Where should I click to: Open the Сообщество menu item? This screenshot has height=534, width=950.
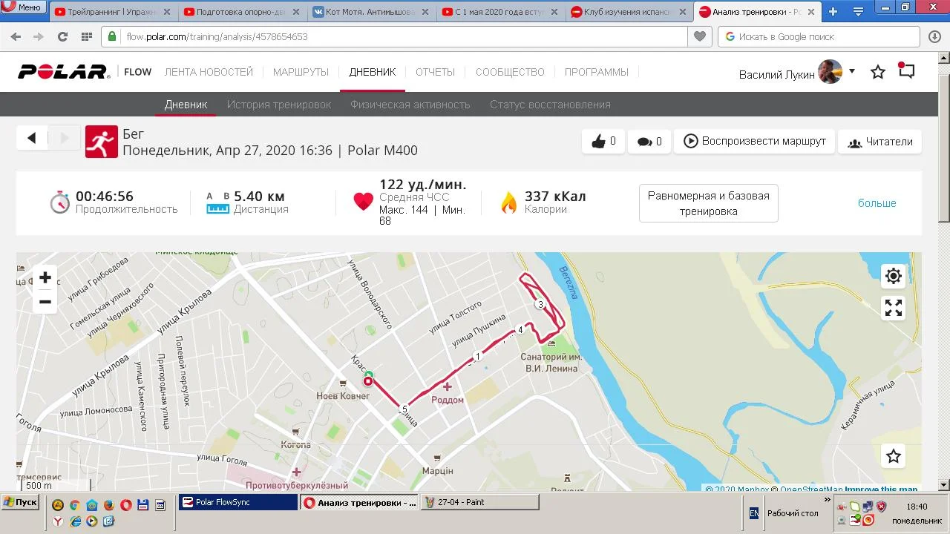coord(510,72)
